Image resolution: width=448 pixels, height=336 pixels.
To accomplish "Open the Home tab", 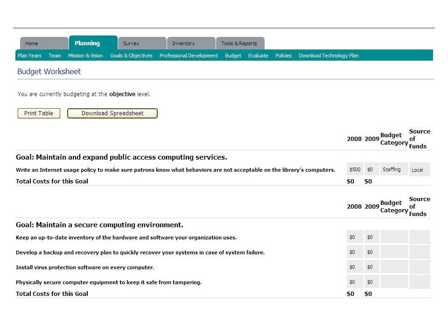I will (44, 43).
